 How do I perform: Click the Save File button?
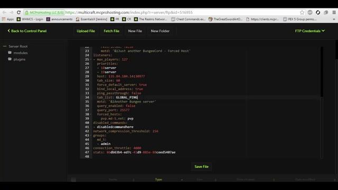(x=201, y=167)
